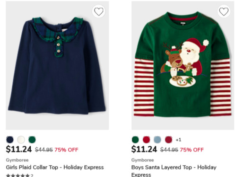
Task: Pick light blue swatch for Santa Top
Action: tap(157, 140)
